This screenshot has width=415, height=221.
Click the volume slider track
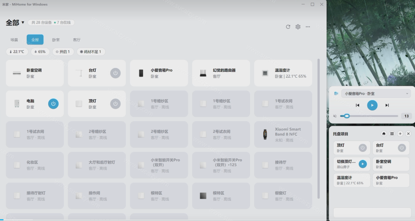click(x=369, y=116)
